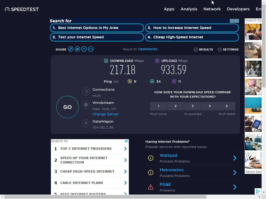266x199 pixels.
Task: Click the ad close squares above search ads
Action: click(234, 21)
